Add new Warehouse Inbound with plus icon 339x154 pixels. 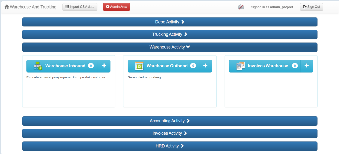104,66
